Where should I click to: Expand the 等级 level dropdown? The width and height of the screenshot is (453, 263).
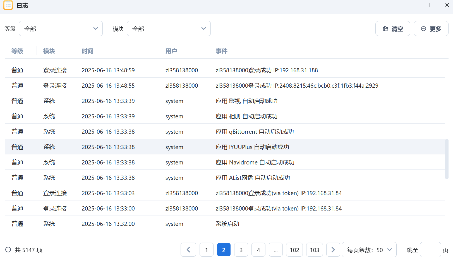[61, 28]
